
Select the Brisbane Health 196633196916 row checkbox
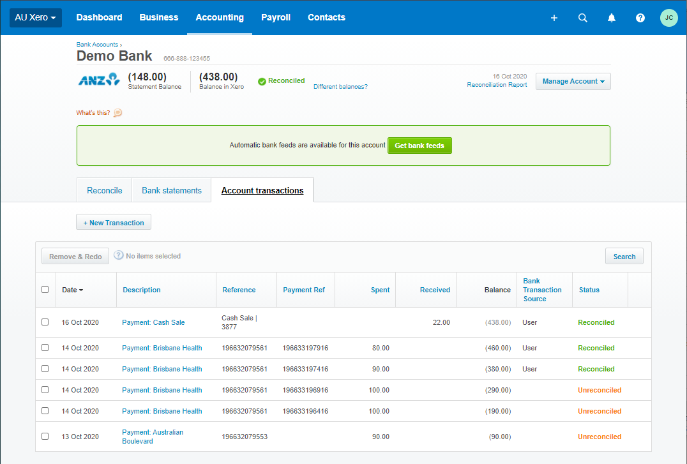[45, 389]
